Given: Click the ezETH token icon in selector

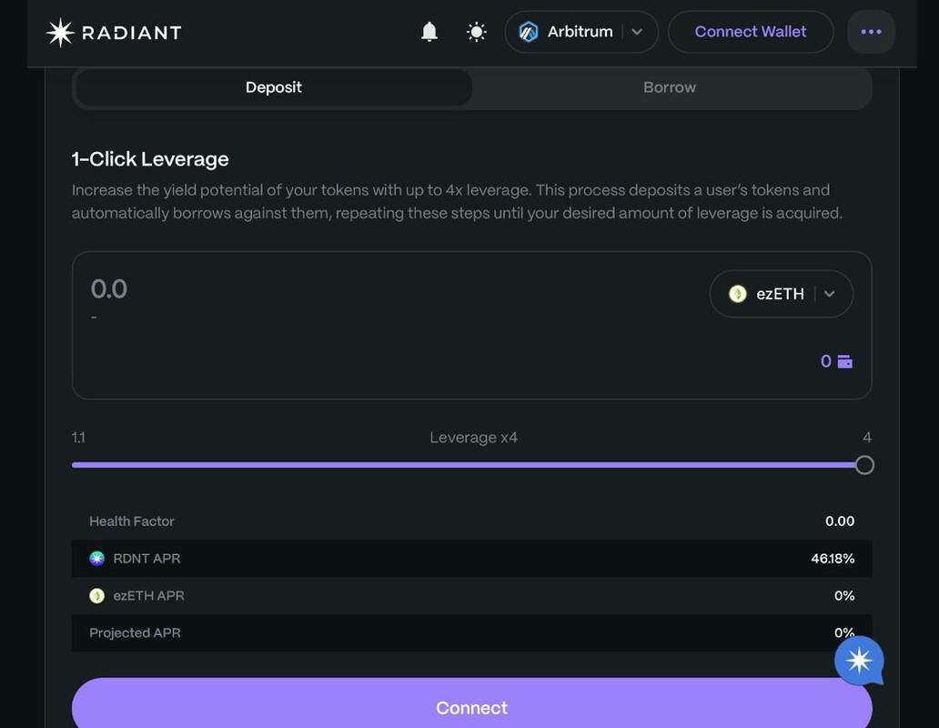Looking at the screenshot, I should pyautogui.click(x=737, y=294).
